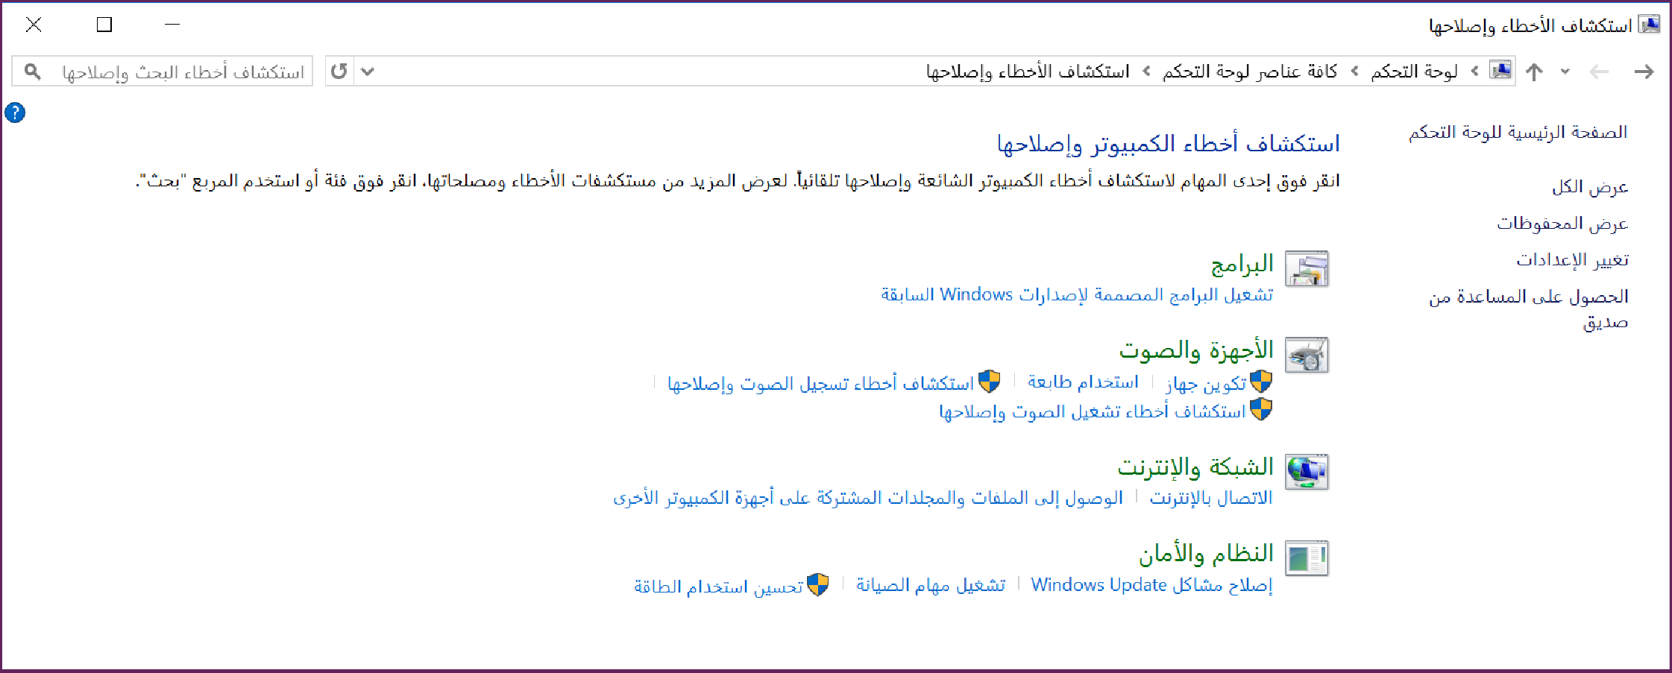1672x673 pixels.
Task: Expand chevron next to Control Panel address icon
Action: 1474,71
